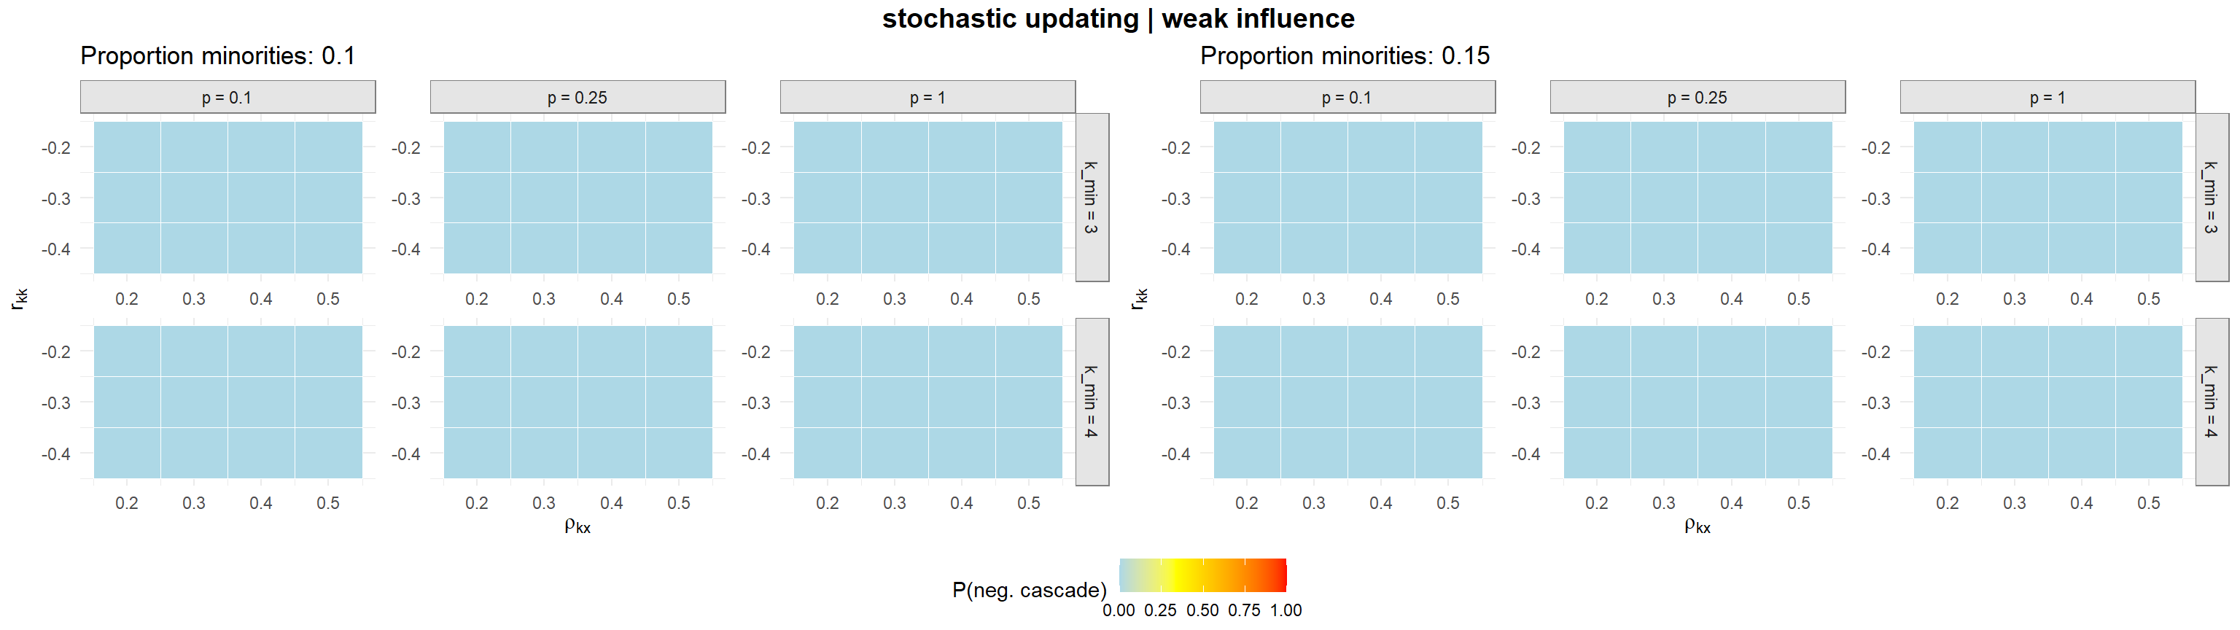Viewport: 2240px width, 630px height.
Task: Click the yellow section of the legend colorbar
Action: tap(1174, 575)
